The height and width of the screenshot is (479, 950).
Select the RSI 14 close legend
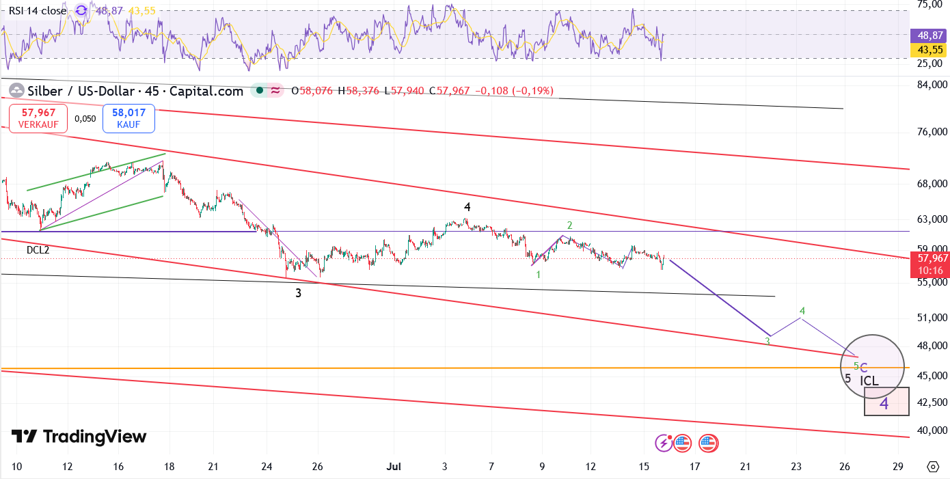(x=38, y=10)
